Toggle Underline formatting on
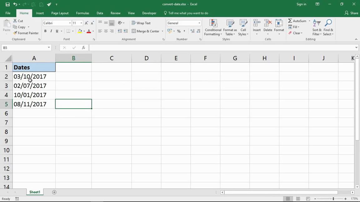This screenshot has width=360, height=202. coord(57,31)
